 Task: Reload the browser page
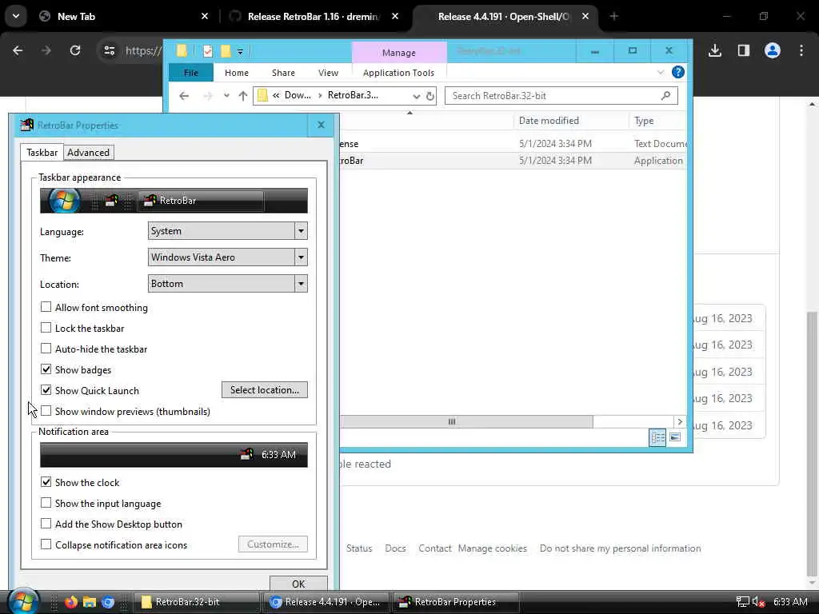pos(75,50)
